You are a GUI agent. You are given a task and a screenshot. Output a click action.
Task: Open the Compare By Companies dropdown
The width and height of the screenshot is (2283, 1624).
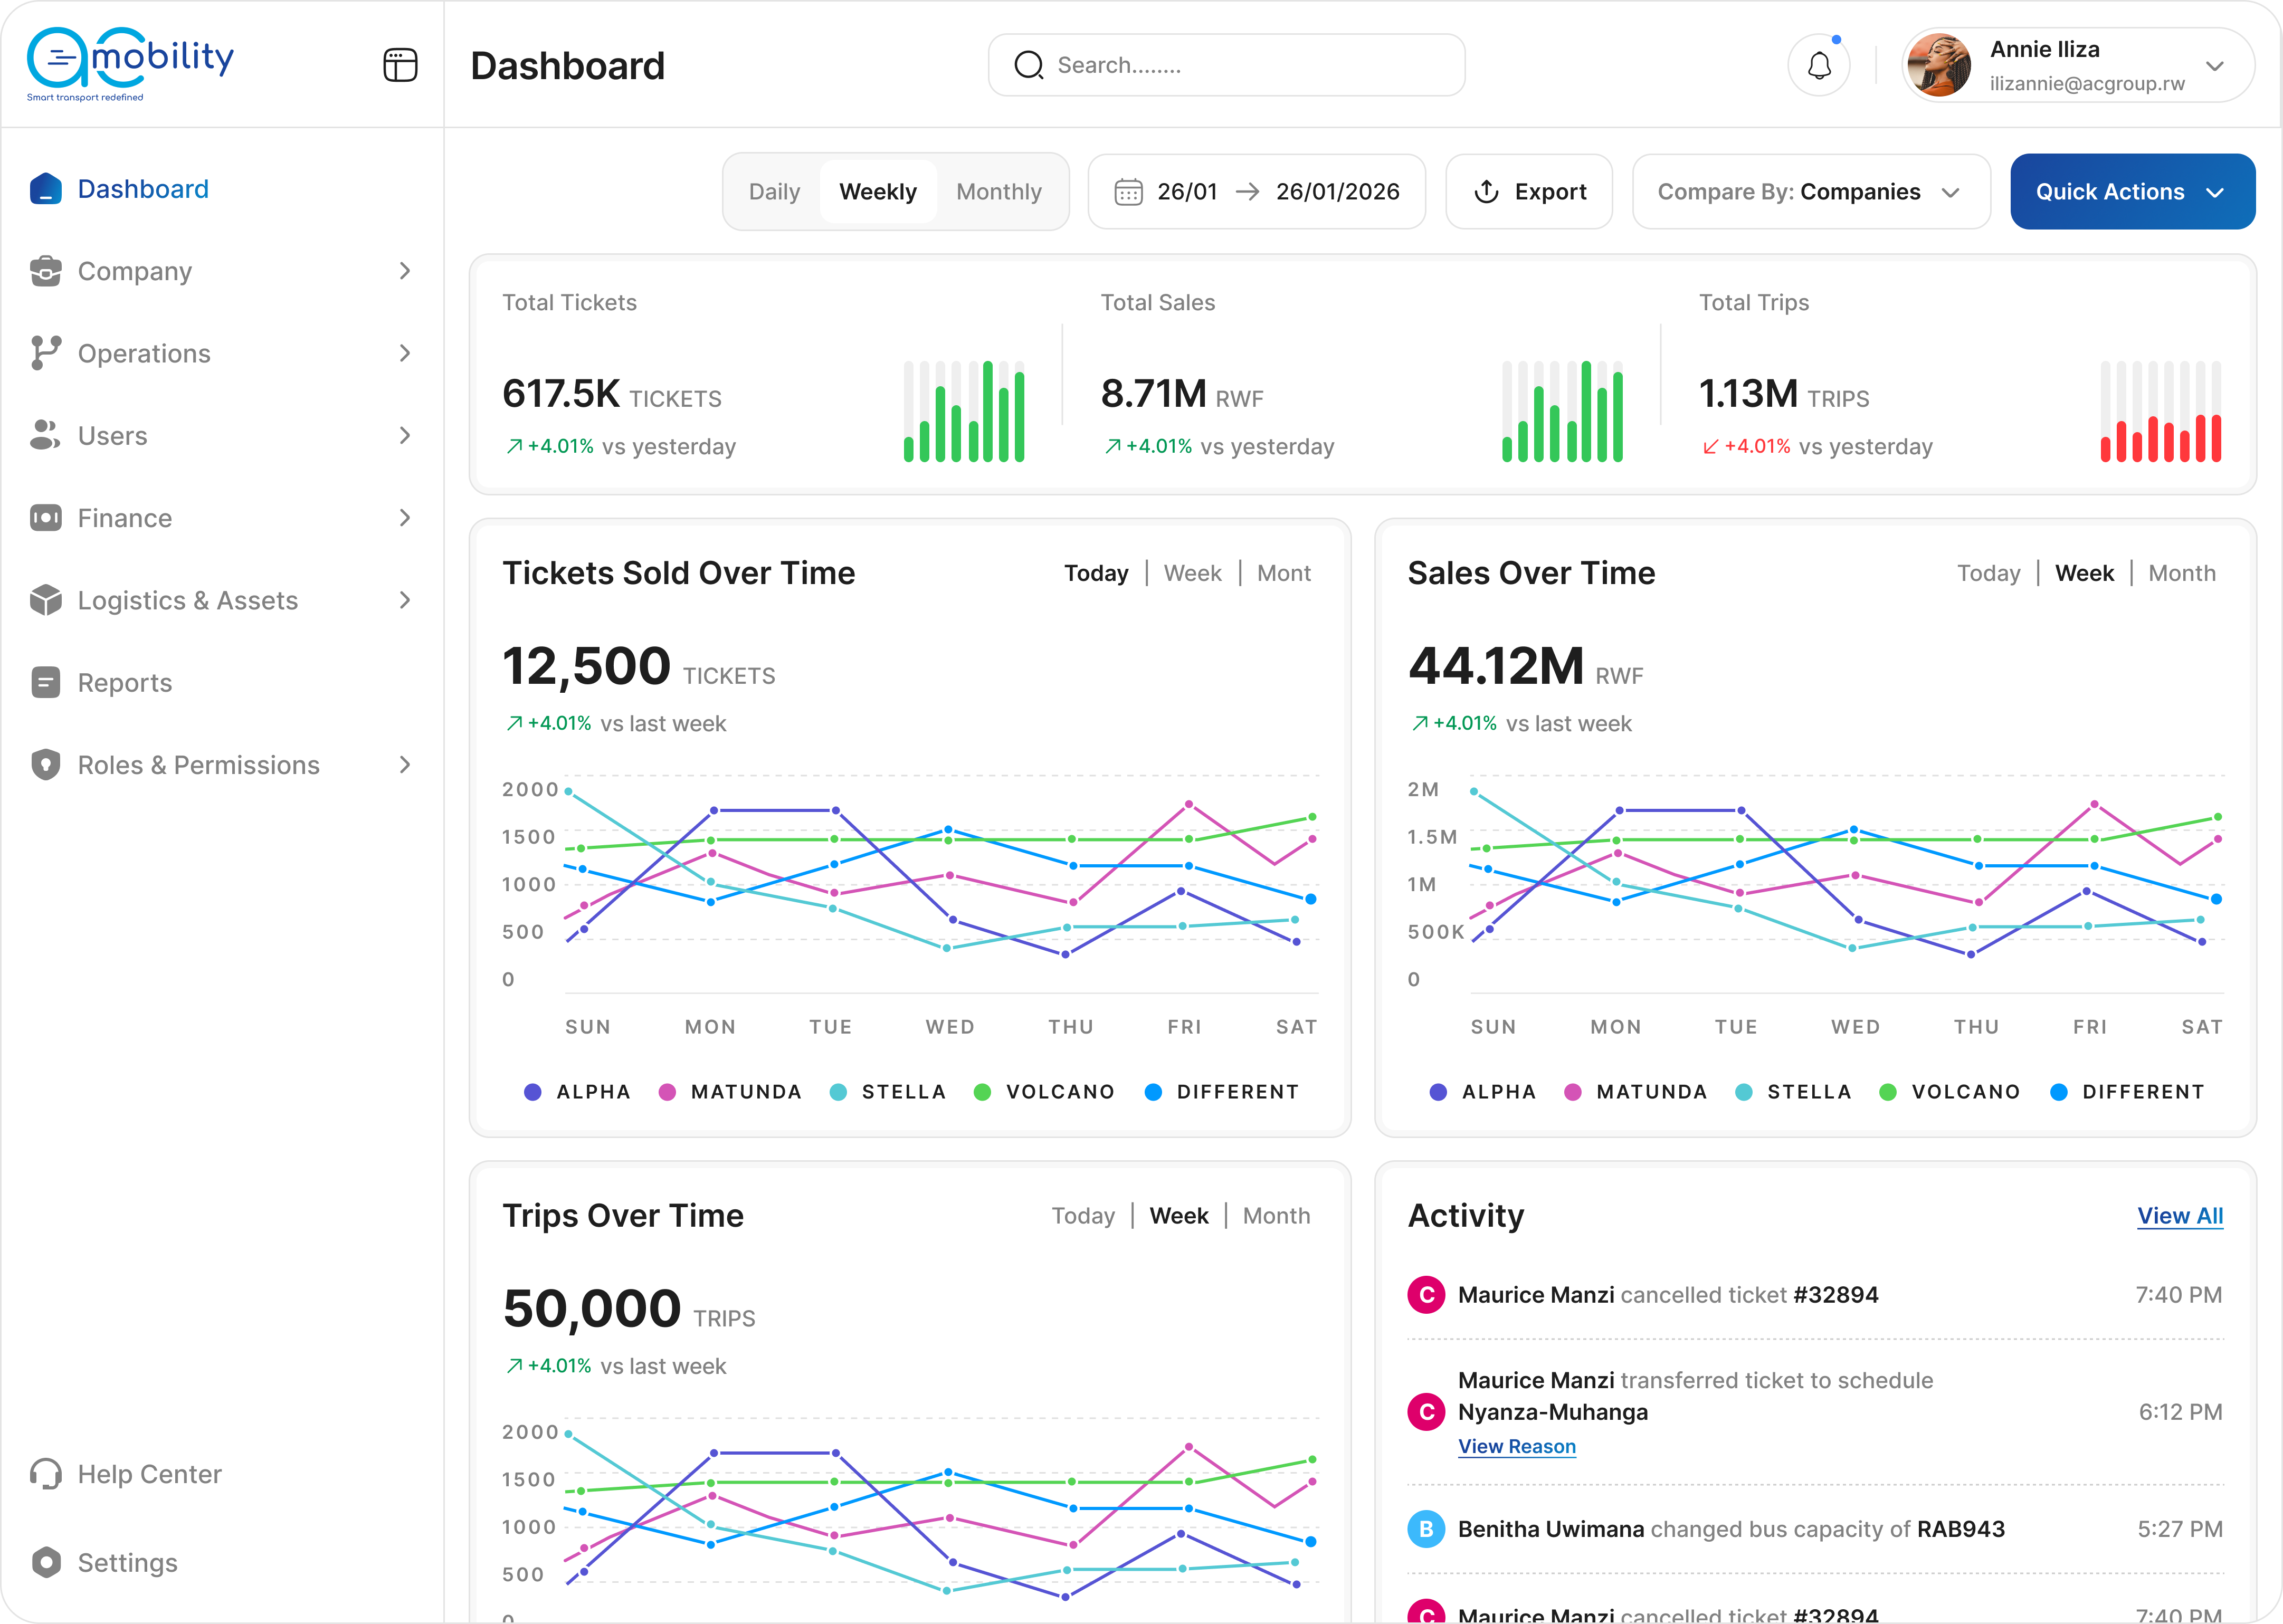tap(1811, 192)
